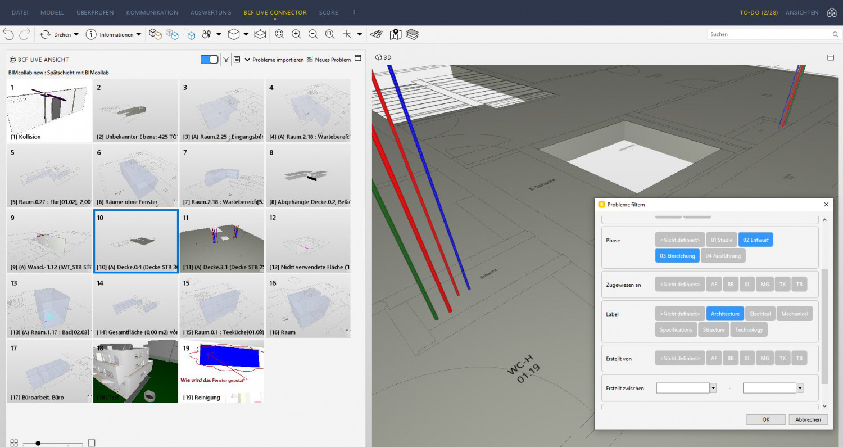Screen dimensions: 843x447
Task: Click the list view icon beside filter
Action: [x=237, y=60]
